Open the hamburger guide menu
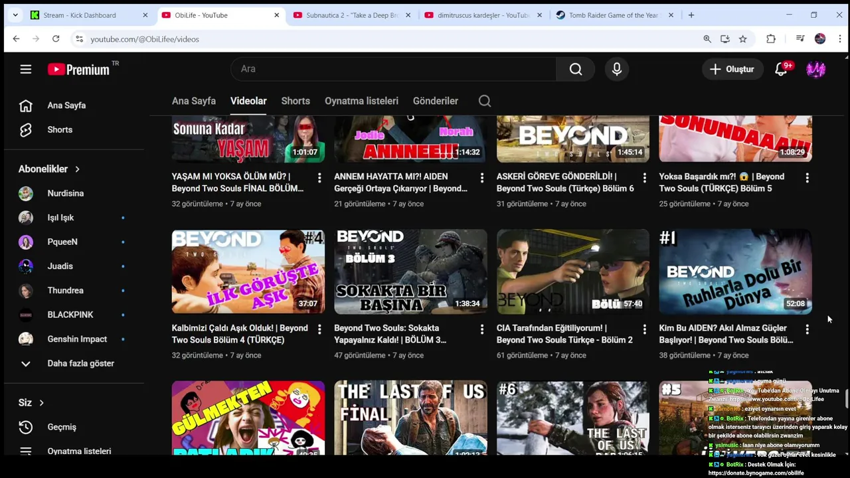Image resolution: width=850 pixels, height=478 pixels. pos(26,69)
